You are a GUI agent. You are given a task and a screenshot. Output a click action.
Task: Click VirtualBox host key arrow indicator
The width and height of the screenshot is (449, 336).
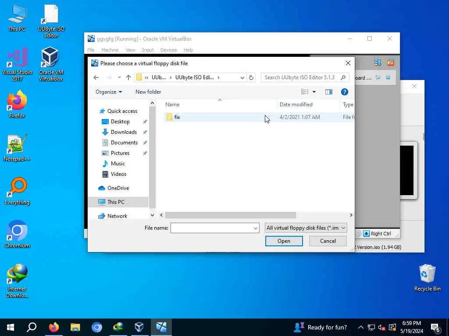coord(366,234)
